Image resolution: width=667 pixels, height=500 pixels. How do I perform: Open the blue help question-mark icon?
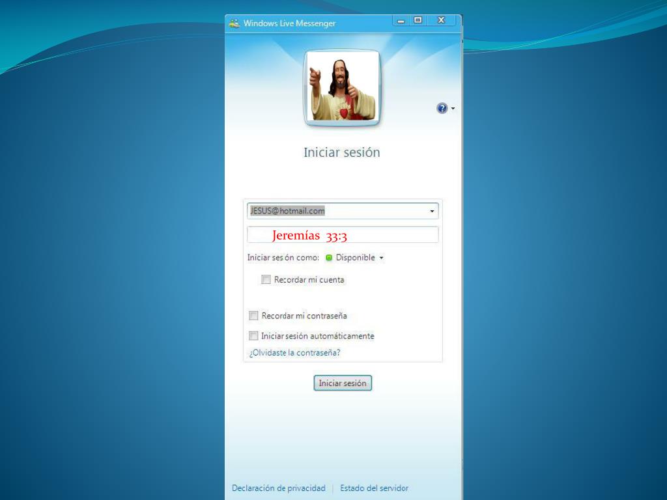coord(442,109)
